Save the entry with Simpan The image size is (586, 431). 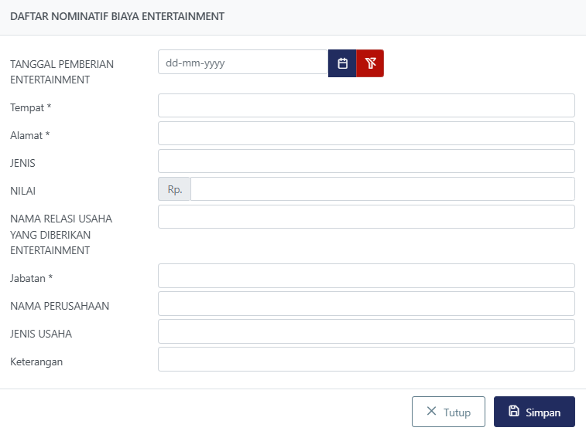click(x=534, y=412)
